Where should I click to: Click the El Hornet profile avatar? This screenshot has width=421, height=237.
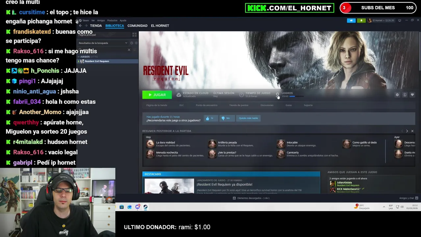(370, 20)
